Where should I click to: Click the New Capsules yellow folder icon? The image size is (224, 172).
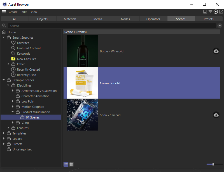(13, 59)
